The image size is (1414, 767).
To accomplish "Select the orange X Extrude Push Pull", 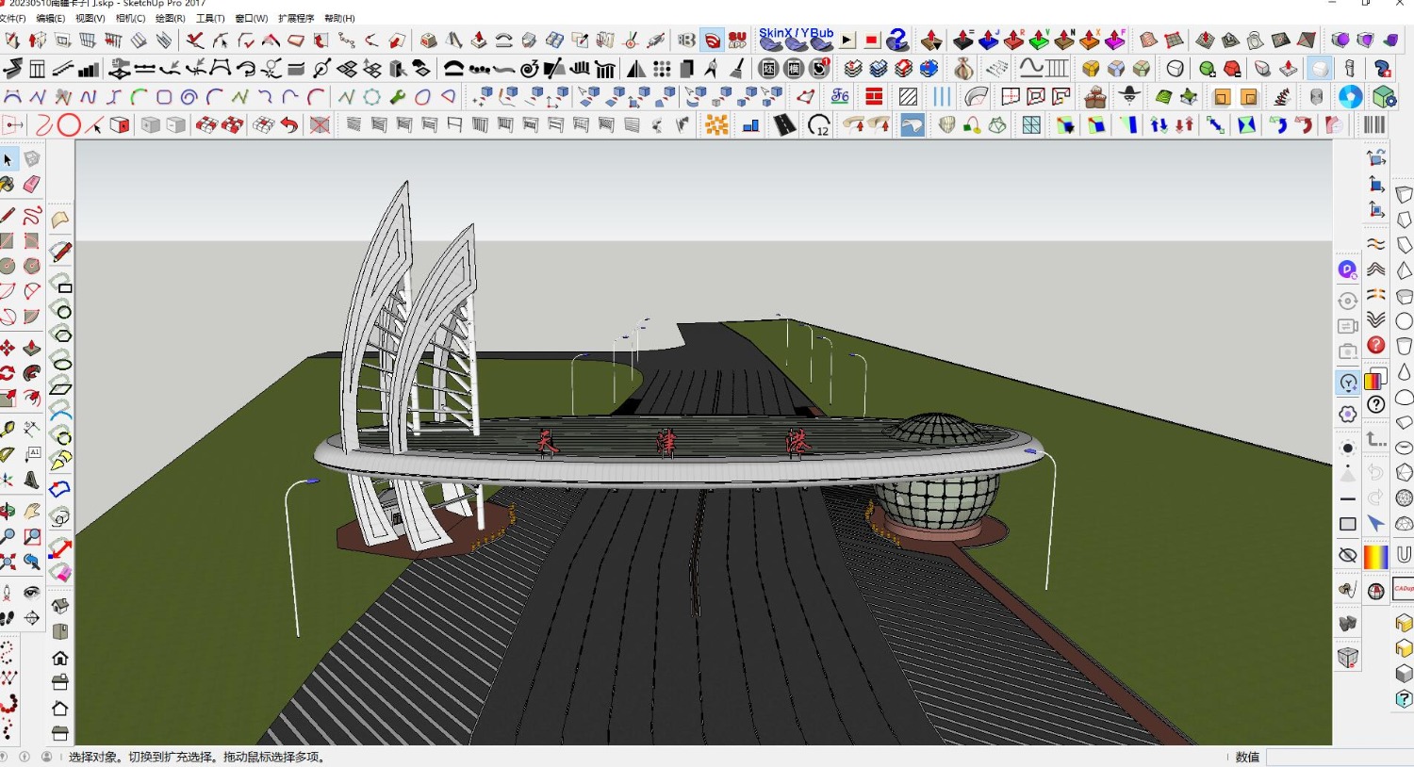I will [1090, 40].
